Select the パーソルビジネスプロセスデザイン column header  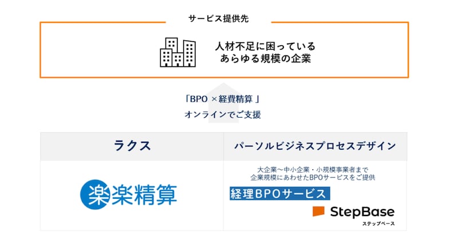pos(315,146)
